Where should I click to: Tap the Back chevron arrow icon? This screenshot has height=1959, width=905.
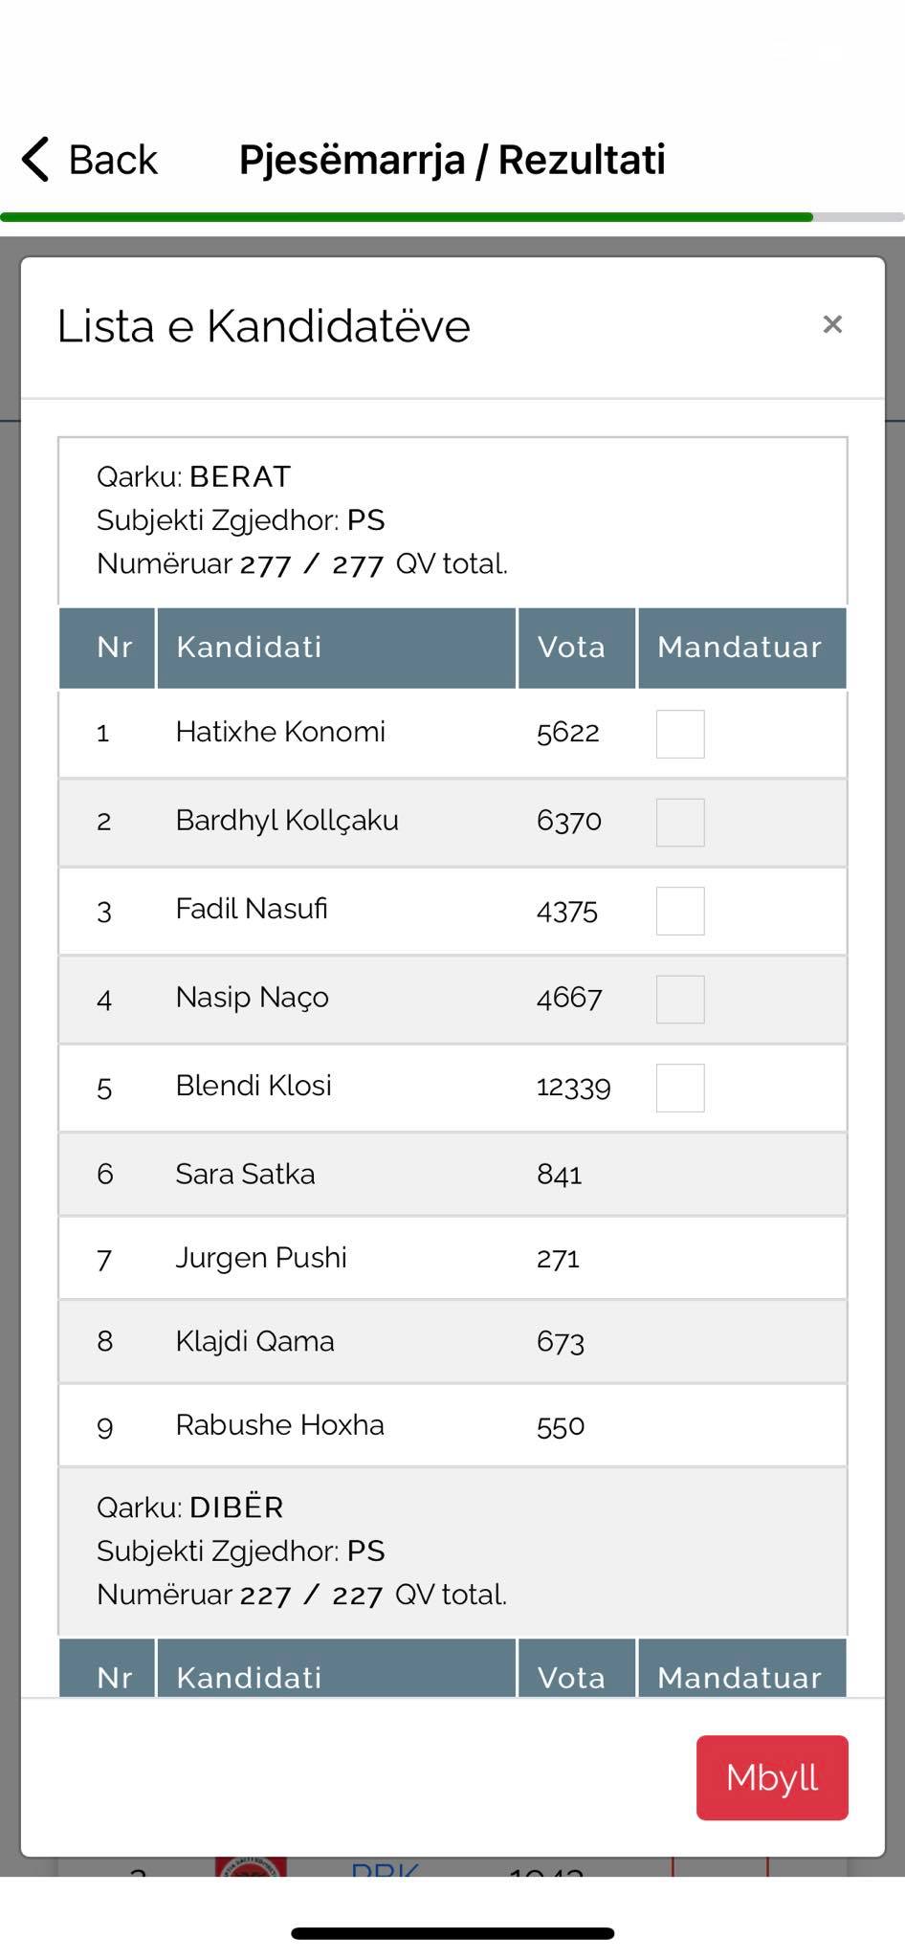pyautogui.click(x=35, y=159)
